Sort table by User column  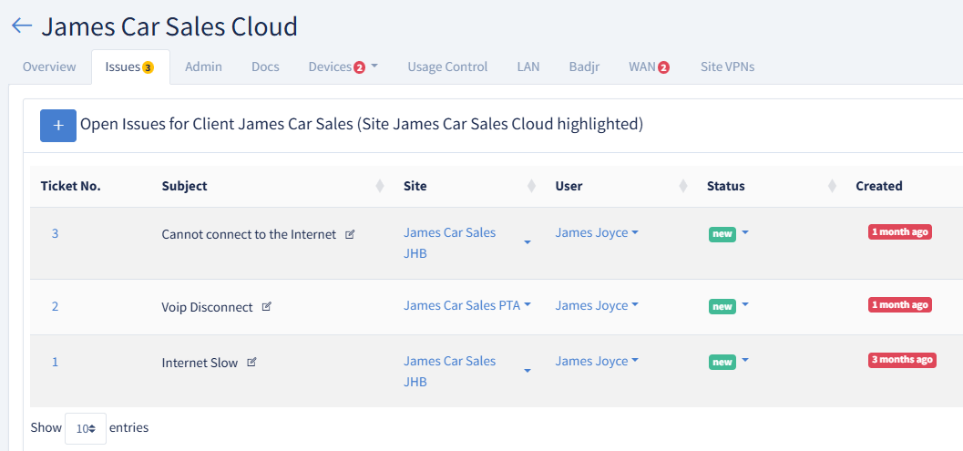(683, 186)
